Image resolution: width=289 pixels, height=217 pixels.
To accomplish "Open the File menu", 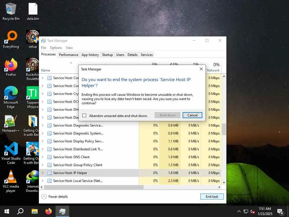I will (43, 47).
